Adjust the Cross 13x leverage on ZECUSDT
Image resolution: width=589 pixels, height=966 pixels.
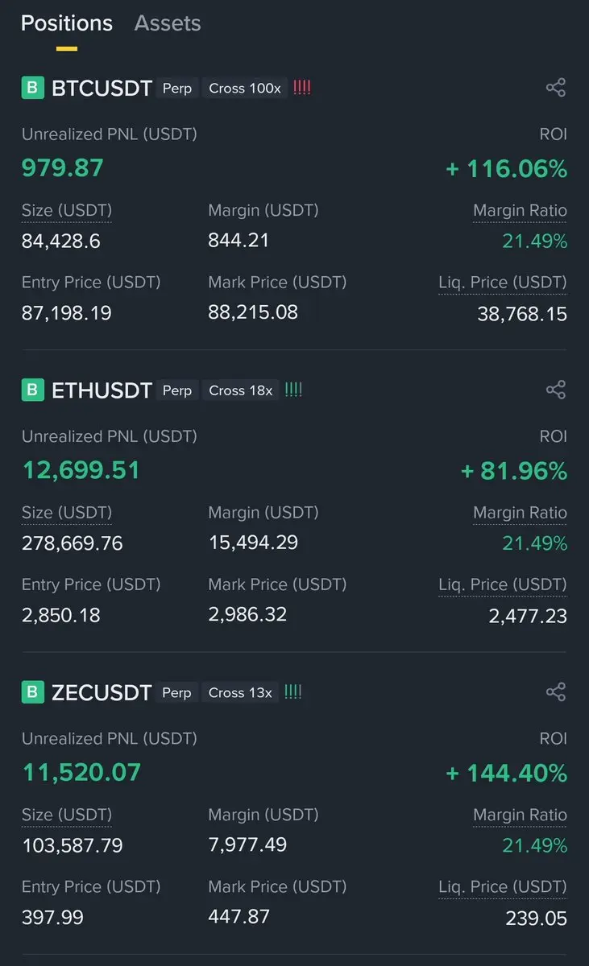pyautogui.click(x=241, y=692)
